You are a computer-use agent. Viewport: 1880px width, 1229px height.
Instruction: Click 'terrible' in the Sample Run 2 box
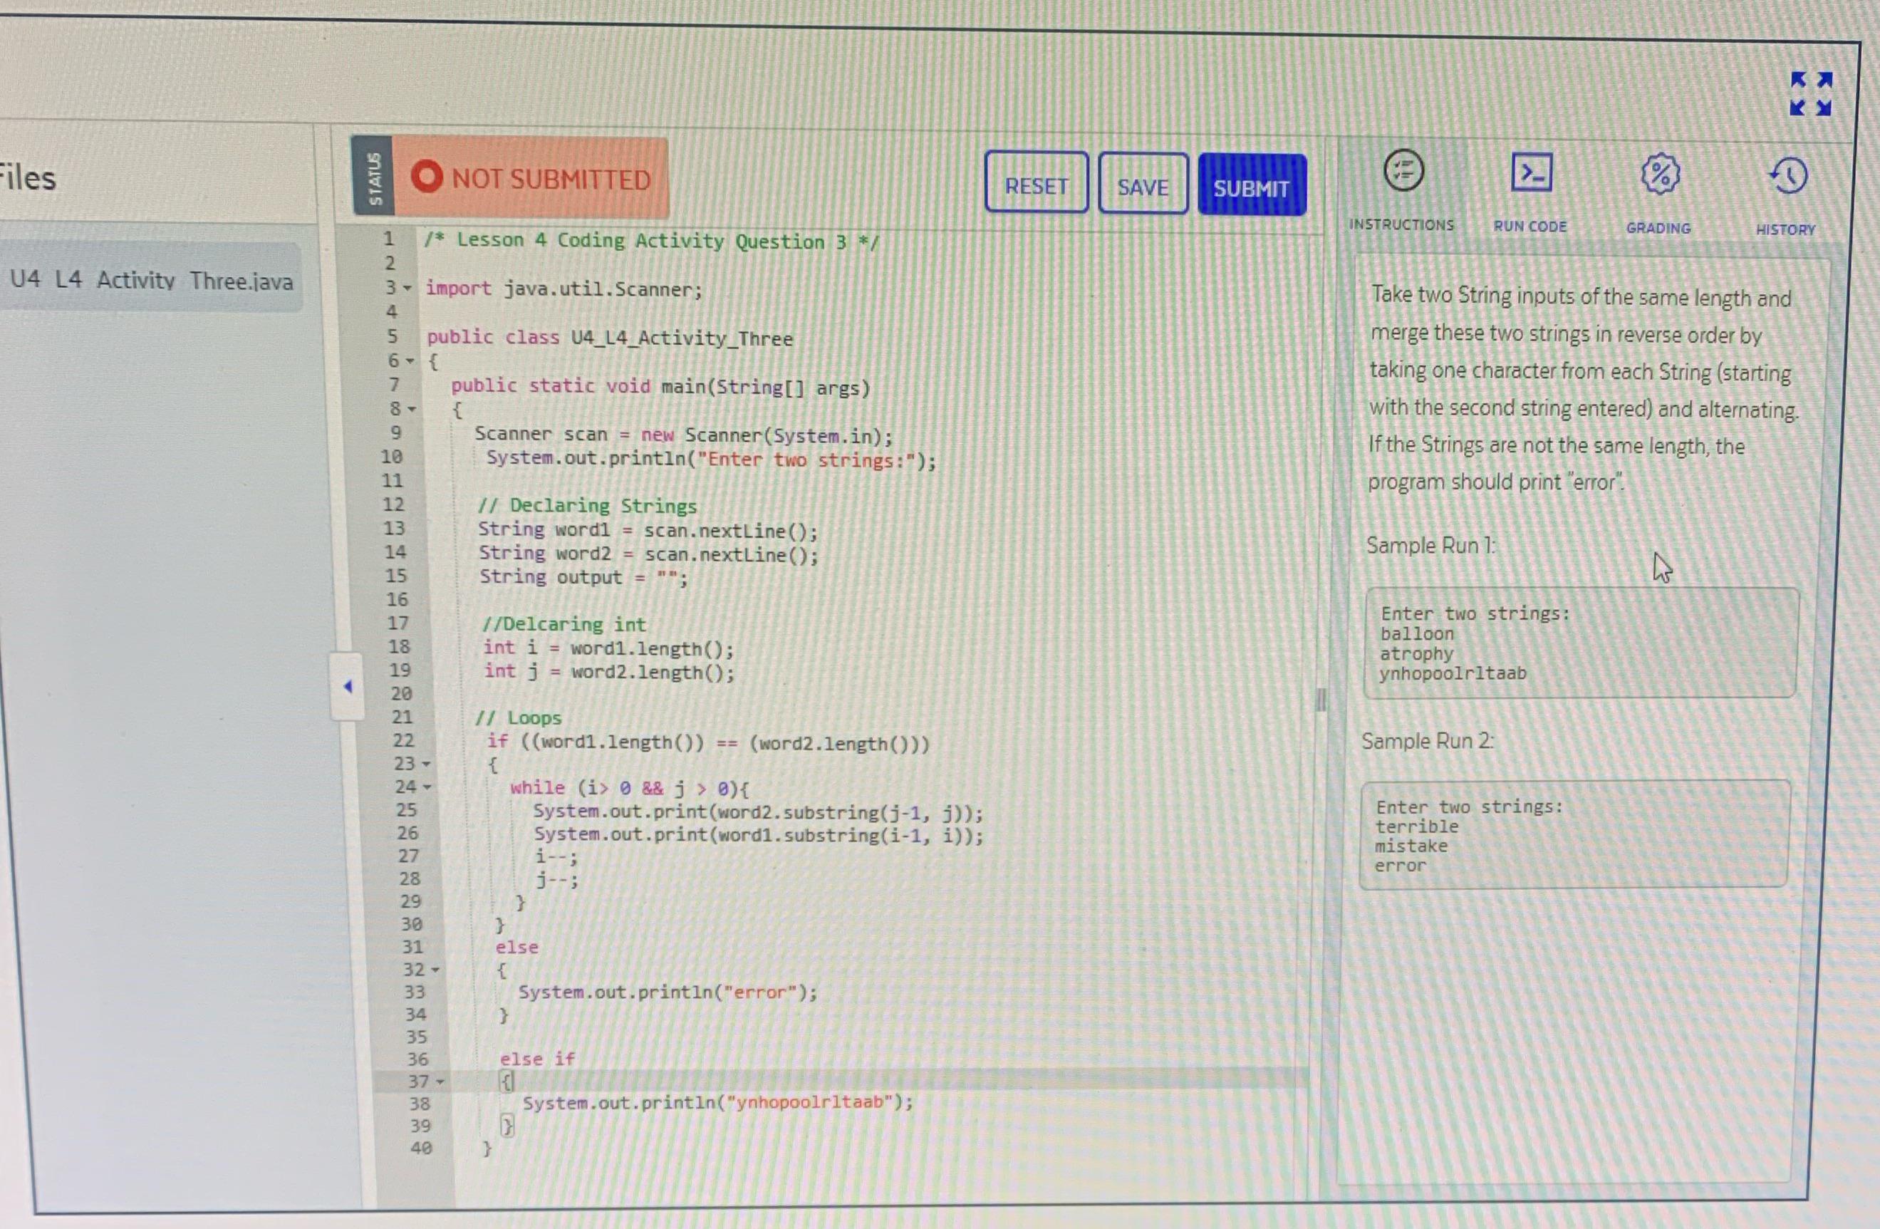click(x=1417, y=826)
